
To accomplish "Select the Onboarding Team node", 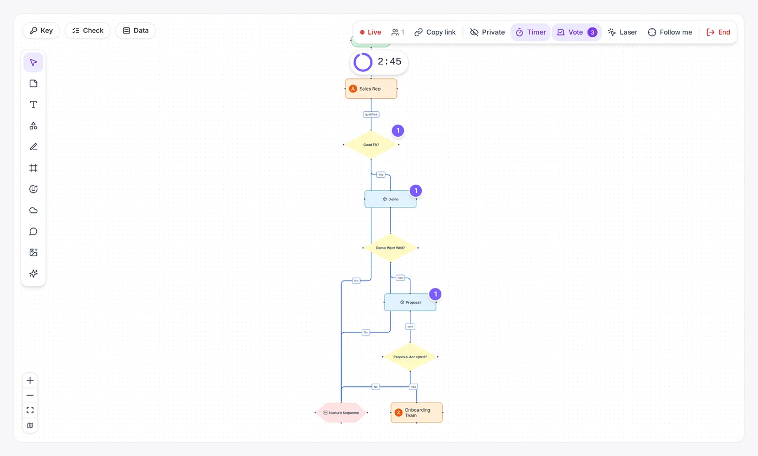I will pyautogui.click(x=417, y=413).
